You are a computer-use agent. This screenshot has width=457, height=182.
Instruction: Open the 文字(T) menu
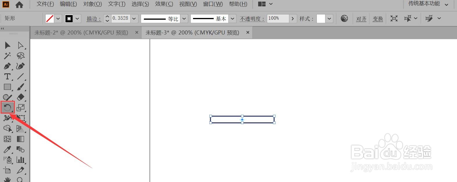[117, 4]
